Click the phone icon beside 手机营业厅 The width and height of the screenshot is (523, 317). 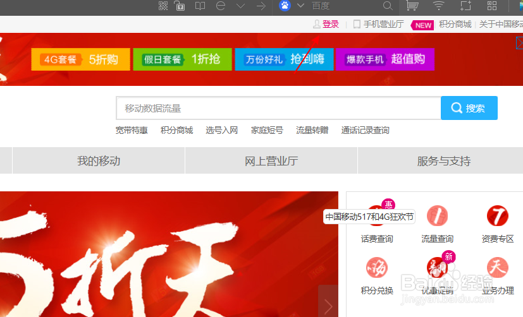click(x=357, y=24)
